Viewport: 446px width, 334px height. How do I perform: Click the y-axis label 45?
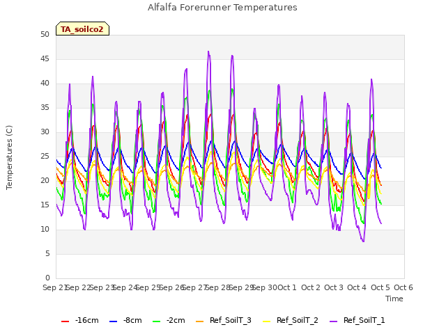[45, 59]
